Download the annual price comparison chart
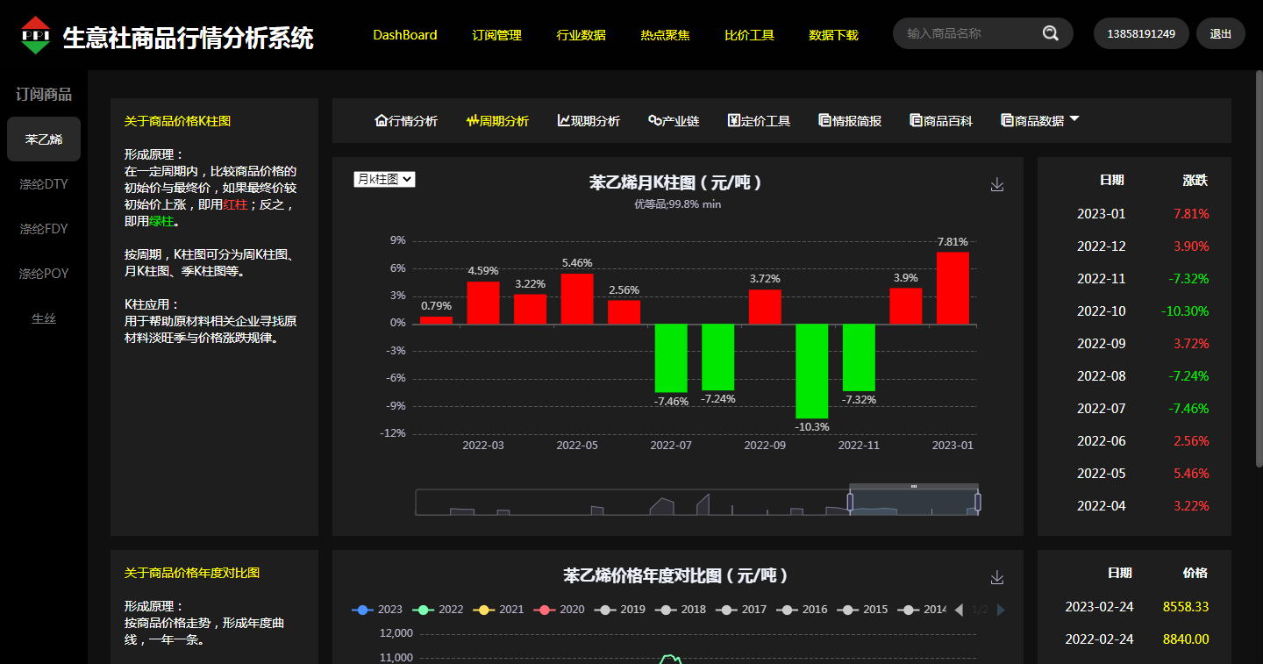This screenshot has width=1263, height=664. click(996, 577)
